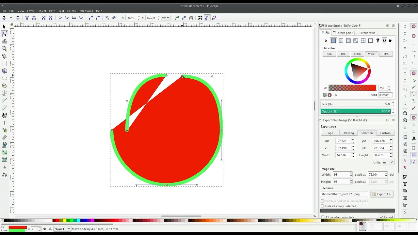Image resolution: width=418 pixels, height=235 pixels.
Task: Select the Connector tool
Action: [4, 175]
